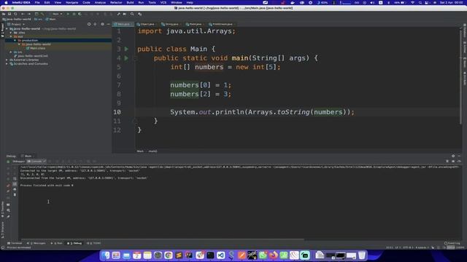The height and width of the screenshot is (262, 467).
Task: Collapse the java-hello-world project root node
Action: 7,29
